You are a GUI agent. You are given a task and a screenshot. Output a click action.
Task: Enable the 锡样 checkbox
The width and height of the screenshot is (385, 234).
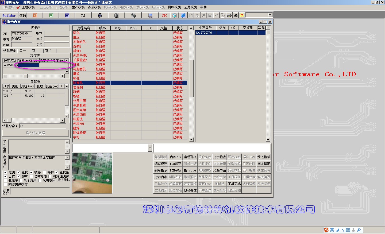pyautogui.click(x=44, y=172)
